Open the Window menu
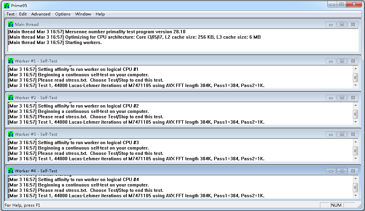Viewport: 365px width, 211px height. [83, 14]
